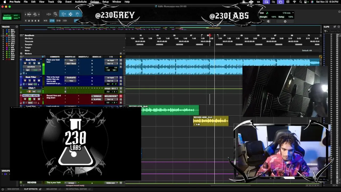The width and height of the screenshot is (341, 192).
Task: Click the zoom-to-selection icon below Grid
Action: [x=268, y=21]
